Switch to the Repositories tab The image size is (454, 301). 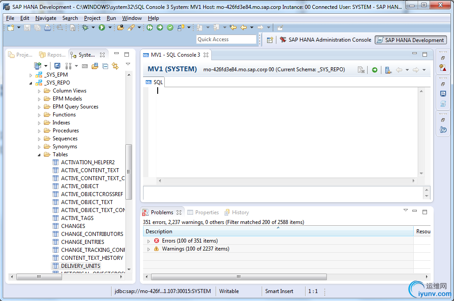(52, 55)
